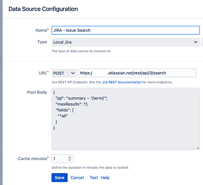Click the Type field label
The height and width of the screenshot is (185, 203).
point(42,42)
